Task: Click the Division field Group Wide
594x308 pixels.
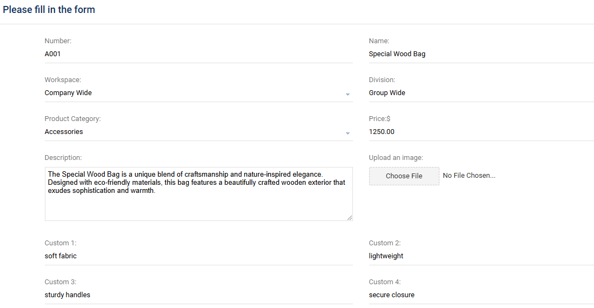Action: coord(482,93)
